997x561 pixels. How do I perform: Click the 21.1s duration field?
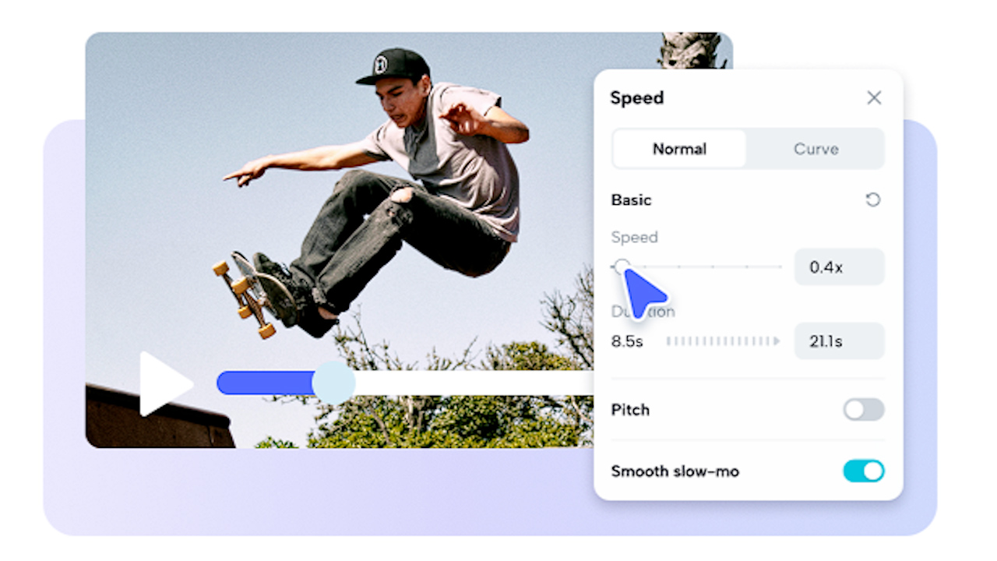[839, 341]
